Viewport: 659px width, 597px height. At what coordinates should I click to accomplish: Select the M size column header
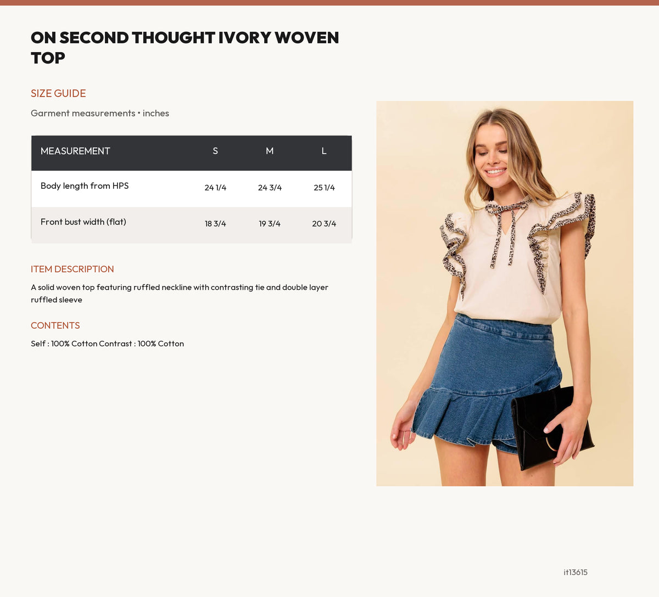[x=270, y=151]
